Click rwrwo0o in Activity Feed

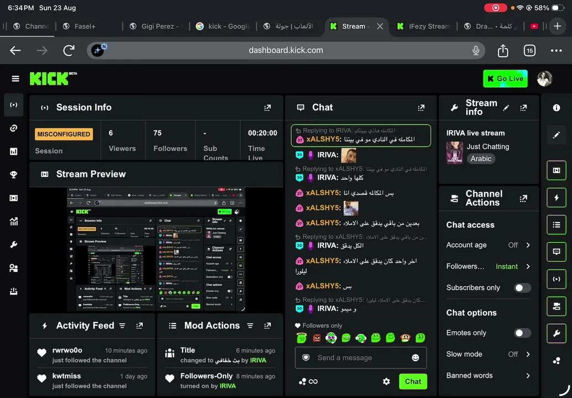pos(67,350)
